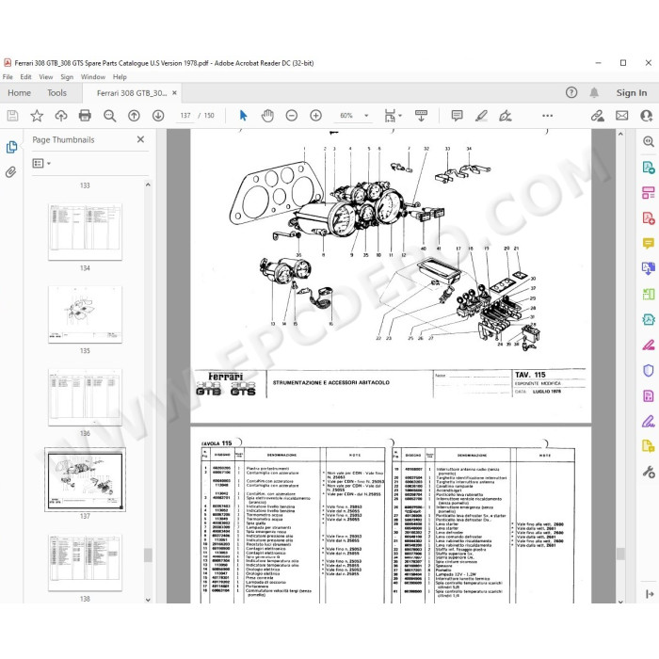Screen dimensions: 659x659
Task: Open more tools ellipsis
Action: [x=547, y=116]
